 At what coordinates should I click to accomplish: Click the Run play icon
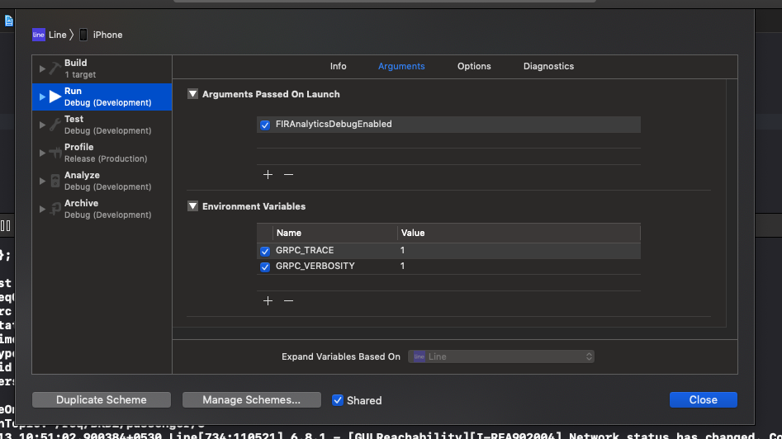pos(55,97)
